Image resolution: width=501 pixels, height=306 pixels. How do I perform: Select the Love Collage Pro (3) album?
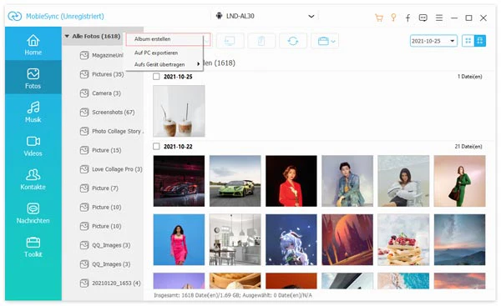point(111,169)
